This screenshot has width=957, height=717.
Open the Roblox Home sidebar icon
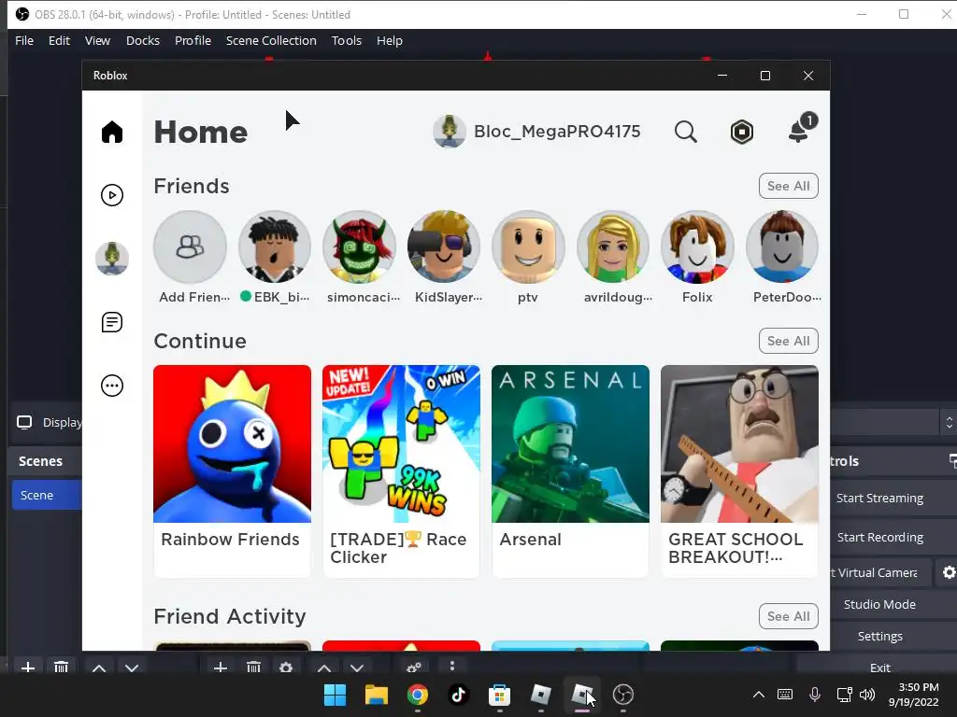[112, 132]
